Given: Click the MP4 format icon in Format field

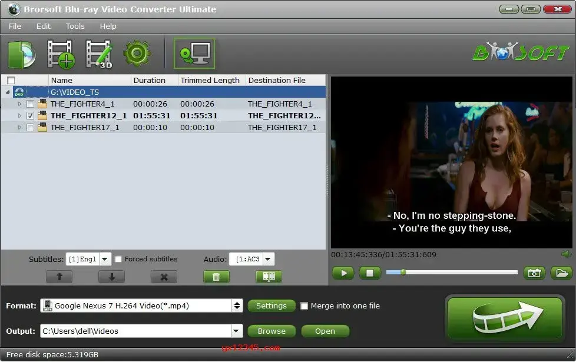Looking at the screenshot, I should point(47,305).
